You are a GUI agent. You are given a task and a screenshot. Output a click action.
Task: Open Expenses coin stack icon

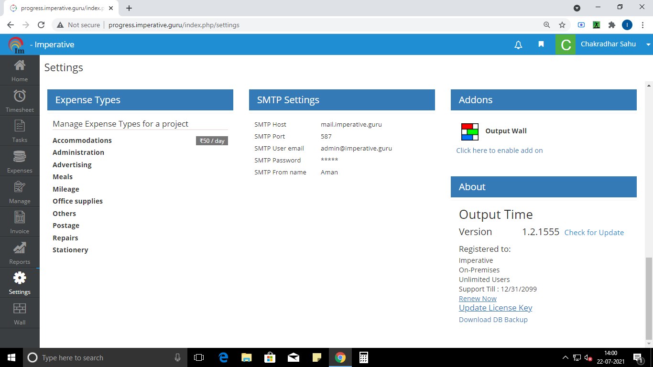click(x=20, y=157)
